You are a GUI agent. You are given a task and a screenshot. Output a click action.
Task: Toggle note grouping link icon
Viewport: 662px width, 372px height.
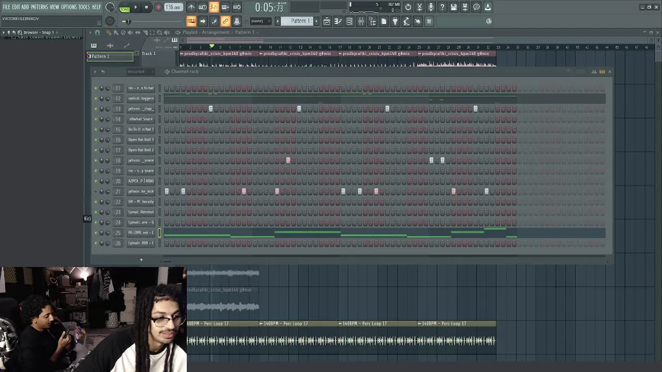225,21
